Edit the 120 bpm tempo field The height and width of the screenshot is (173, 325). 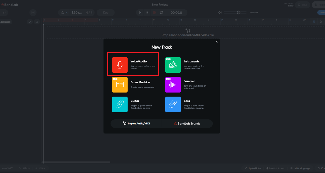(x=77, y=13)
